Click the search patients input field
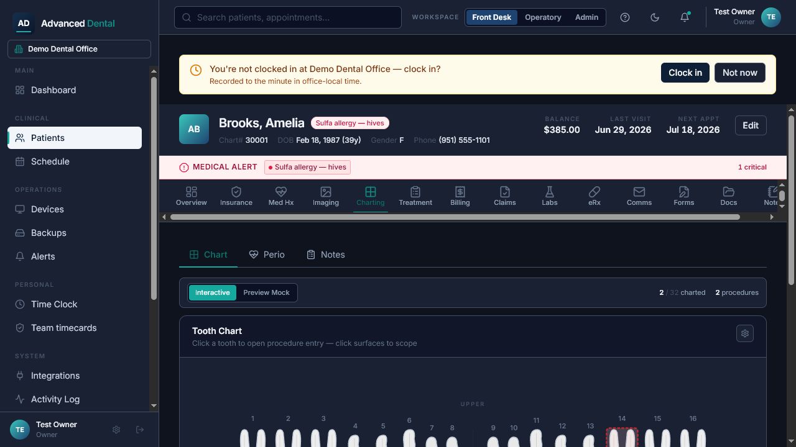Viewport: 796px width, 447px height. click(288, 17)
